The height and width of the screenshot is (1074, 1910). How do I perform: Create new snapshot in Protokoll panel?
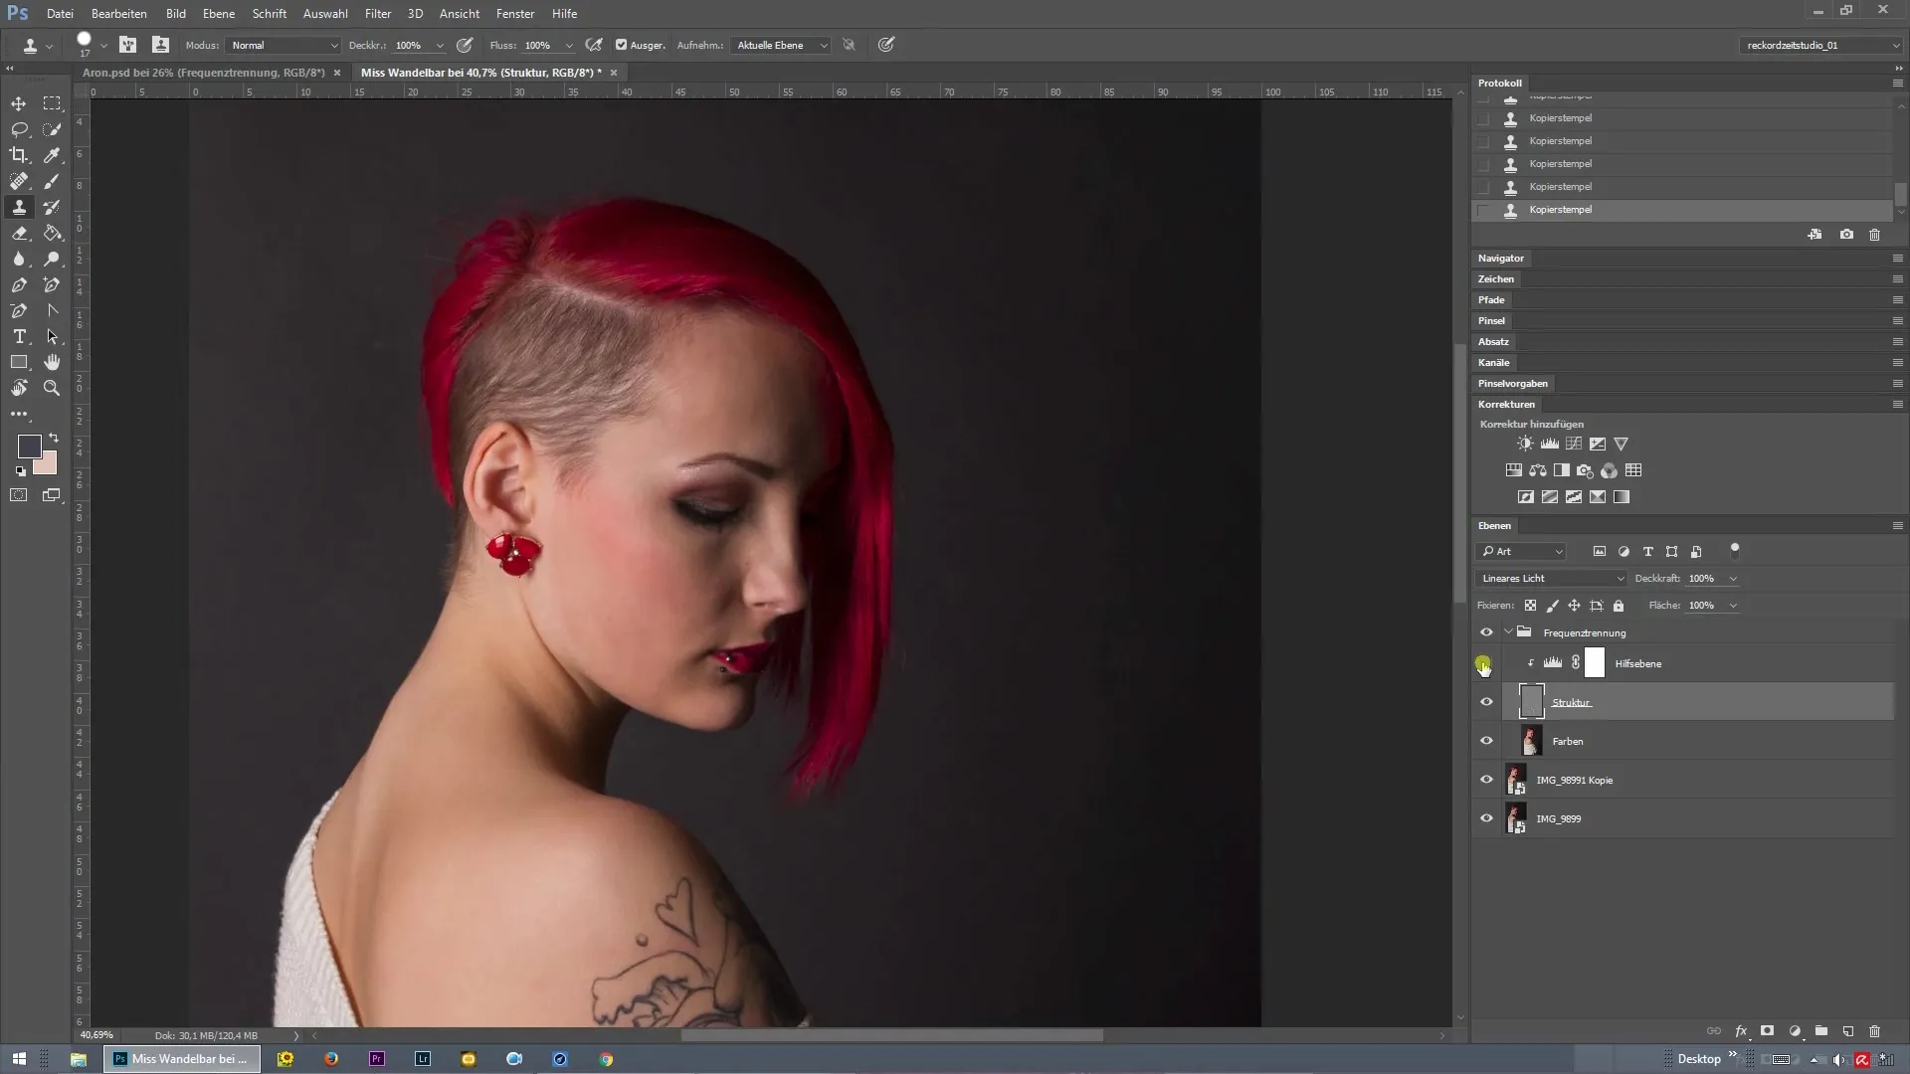(x=1846, y=235)
